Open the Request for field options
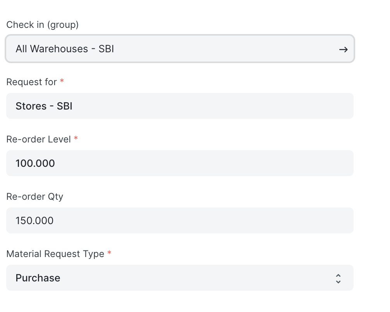390x312 pixels. click(x=180, y=106)
